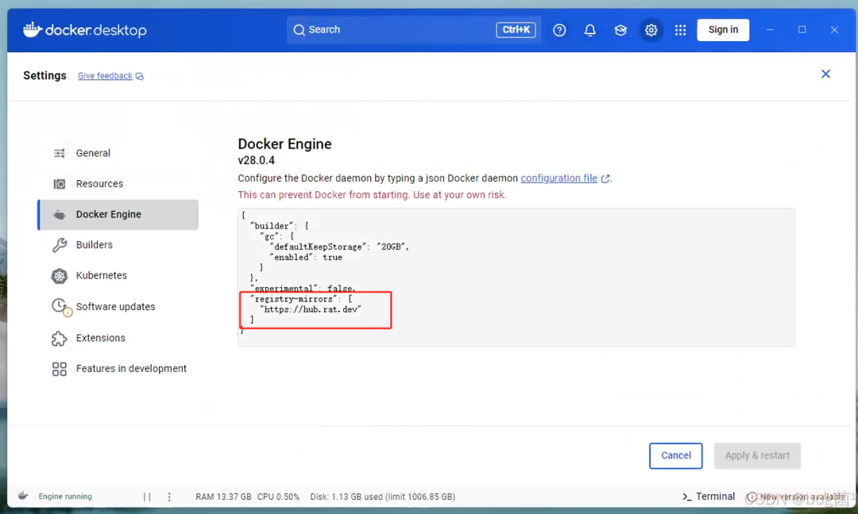Open Features in development section
858x514 pixels.
pos(118,370)
